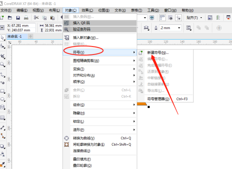This screenshot has width=232, height=169.
Task: Select the connector line tool
Action: click(x=3, y=136)
